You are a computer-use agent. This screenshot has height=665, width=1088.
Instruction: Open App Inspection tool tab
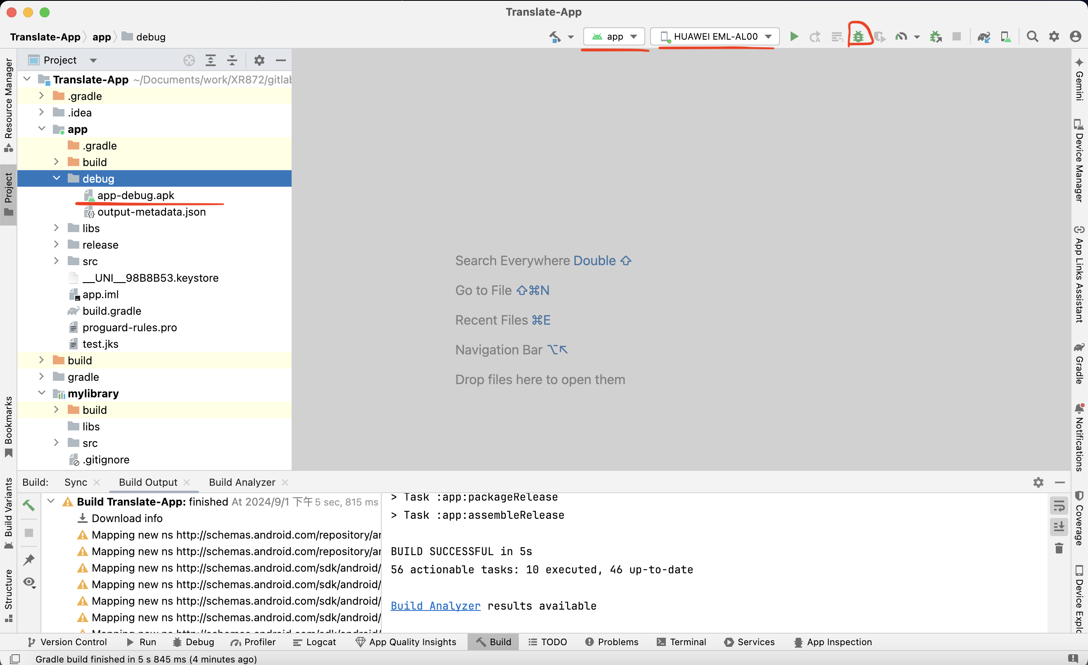point(833,642)
